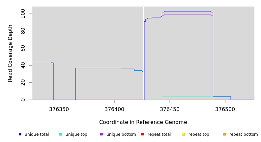The height and width of the screenshot is (142, 261).
Task: Click the red 'repeat total' legend swatch
Action: point(142,134)
